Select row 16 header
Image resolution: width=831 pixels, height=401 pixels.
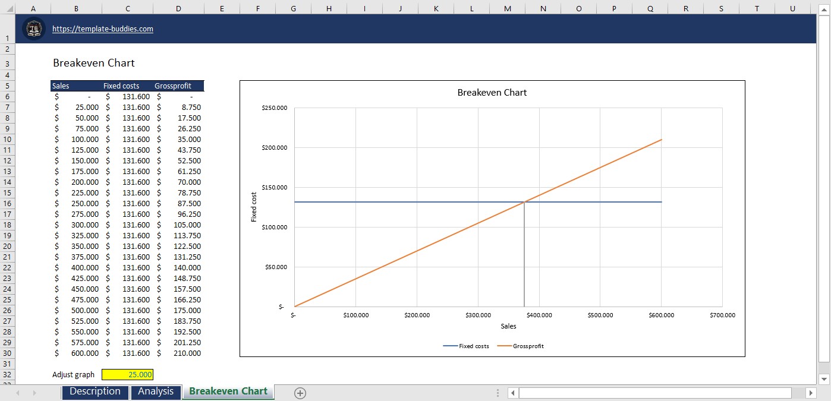[x=7, y=203]
